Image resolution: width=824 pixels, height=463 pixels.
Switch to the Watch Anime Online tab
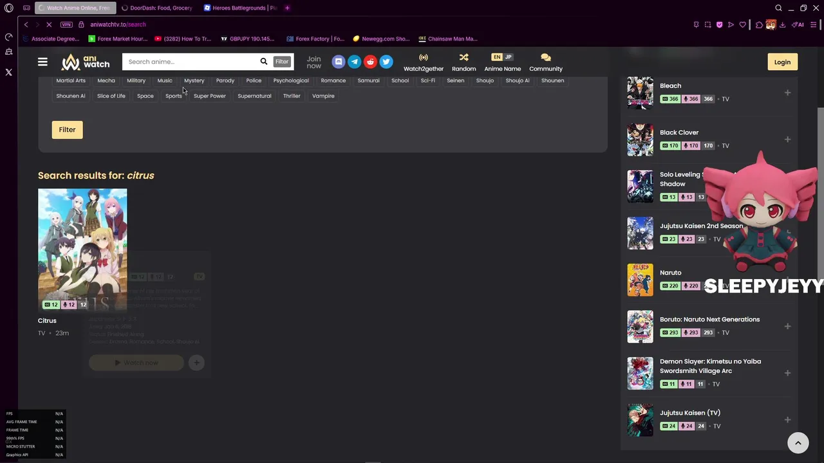(75, 8)
